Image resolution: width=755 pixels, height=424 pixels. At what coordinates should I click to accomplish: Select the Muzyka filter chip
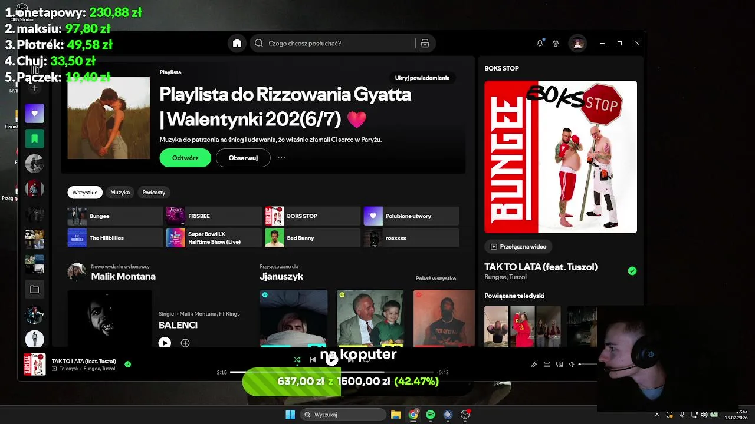[x=120, y=193]
